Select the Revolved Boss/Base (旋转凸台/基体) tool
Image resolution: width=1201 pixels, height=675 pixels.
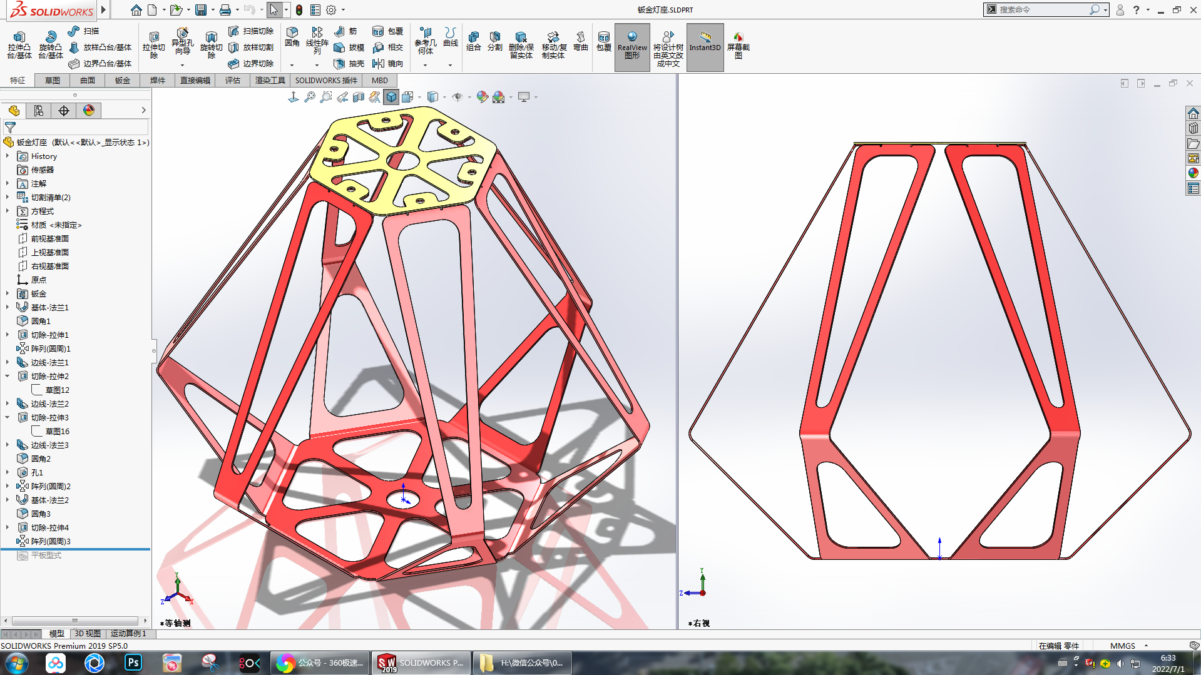51,45
